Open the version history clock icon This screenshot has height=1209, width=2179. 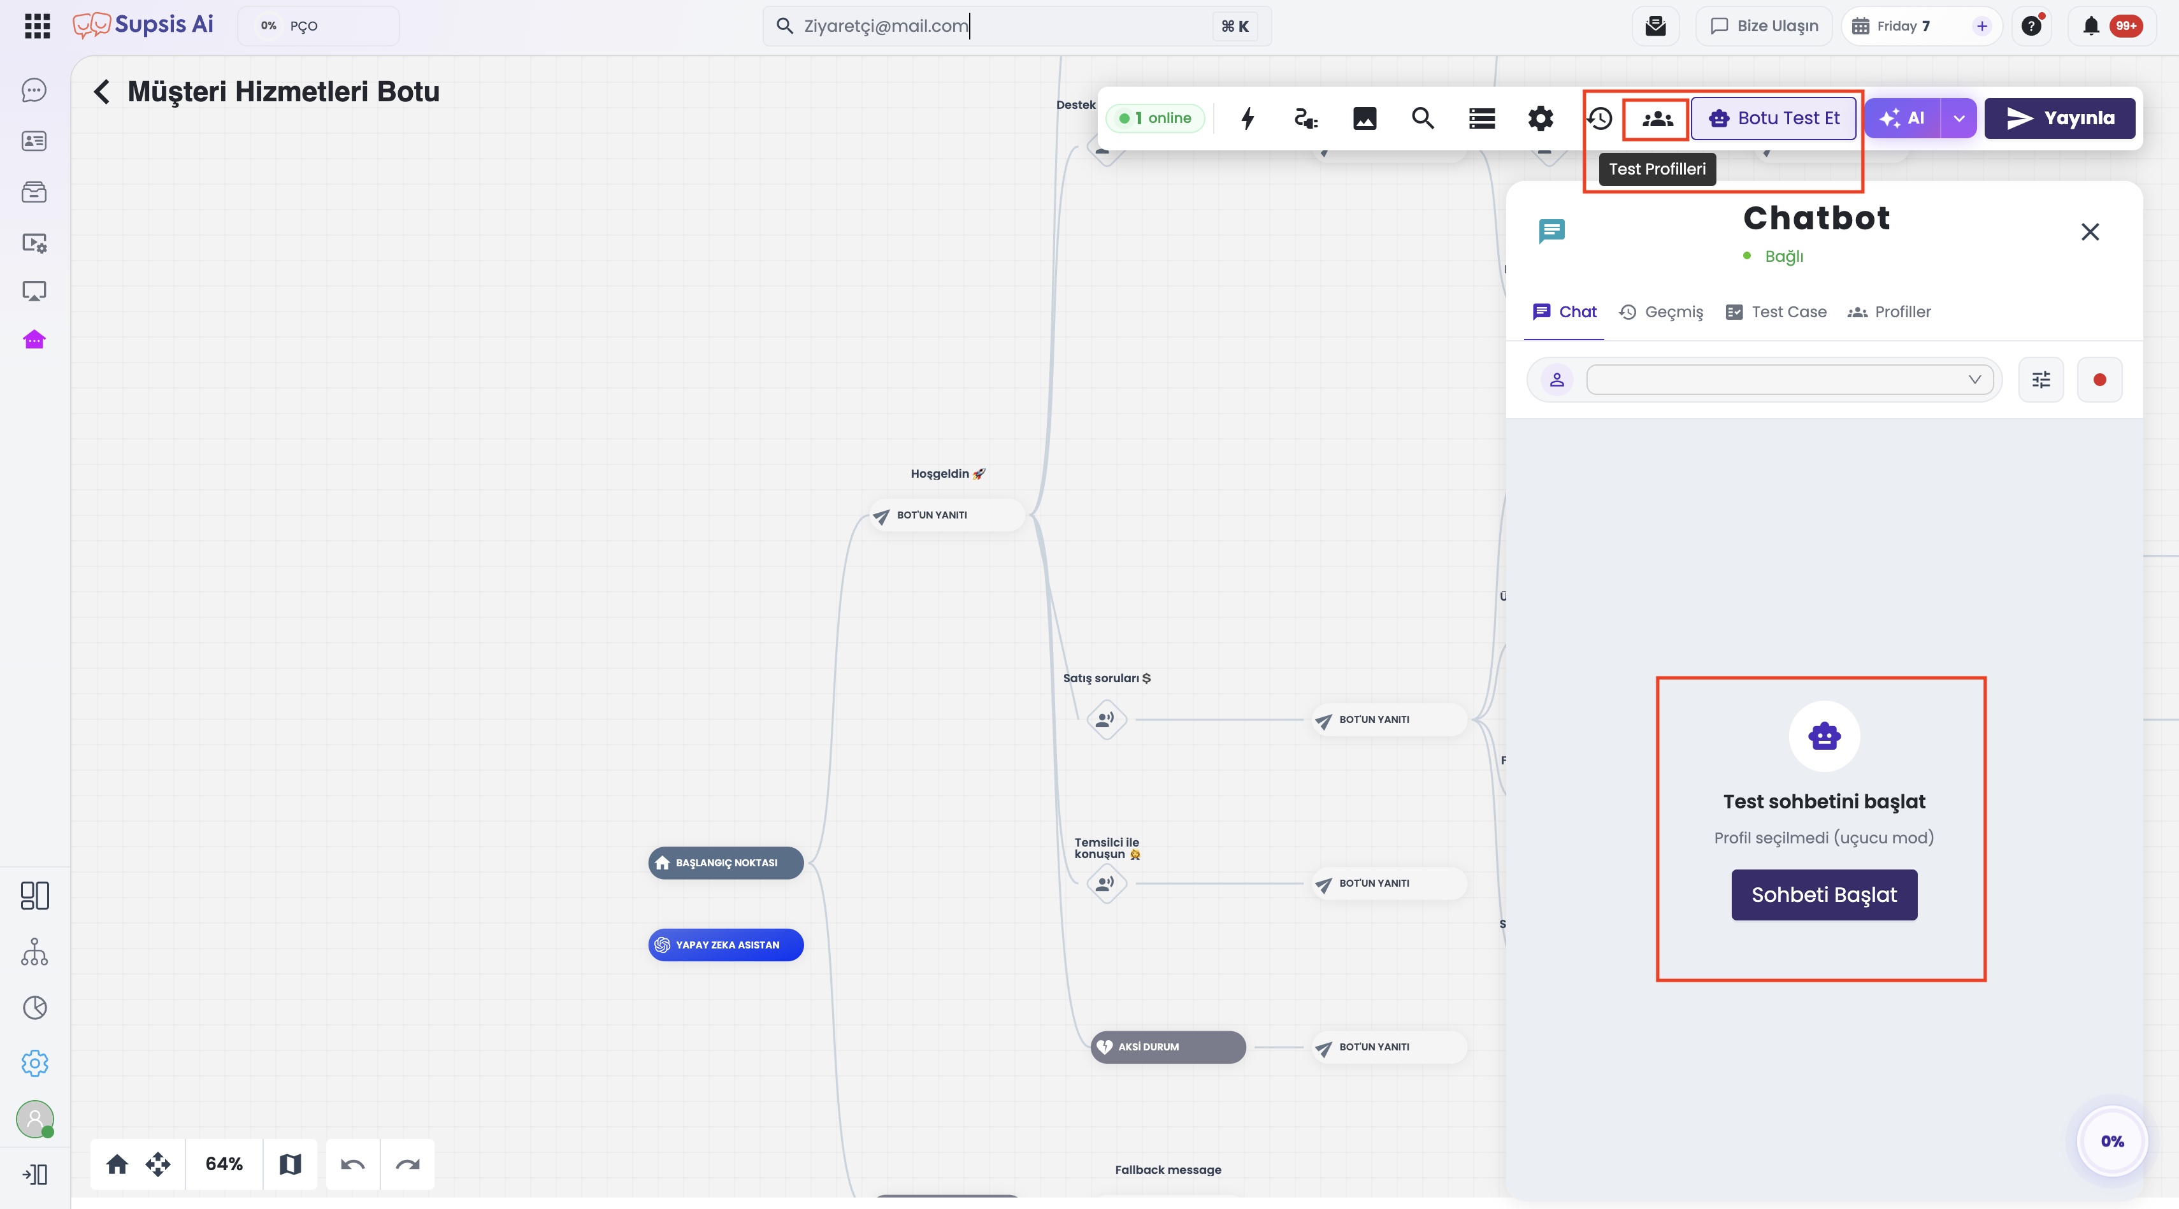tap(1600, 118)
